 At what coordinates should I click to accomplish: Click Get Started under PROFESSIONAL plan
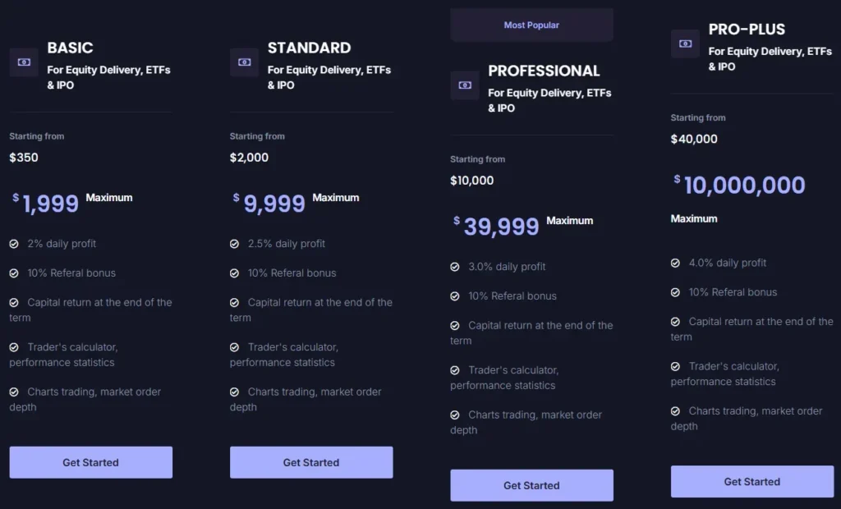[531, 485]
